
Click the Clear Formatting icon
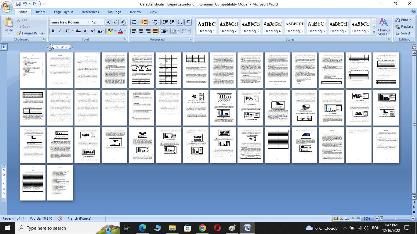click(123, 22)
